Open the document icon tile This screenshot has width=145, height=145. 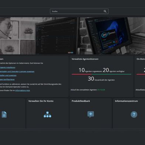tap(4, 114)
